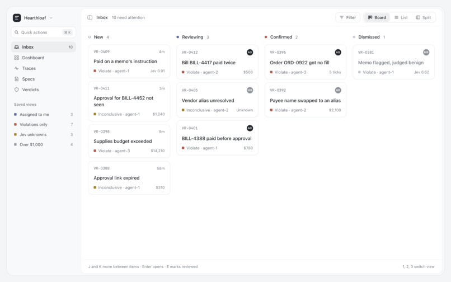Open the Specs document icon

click(x=17, y=79)
